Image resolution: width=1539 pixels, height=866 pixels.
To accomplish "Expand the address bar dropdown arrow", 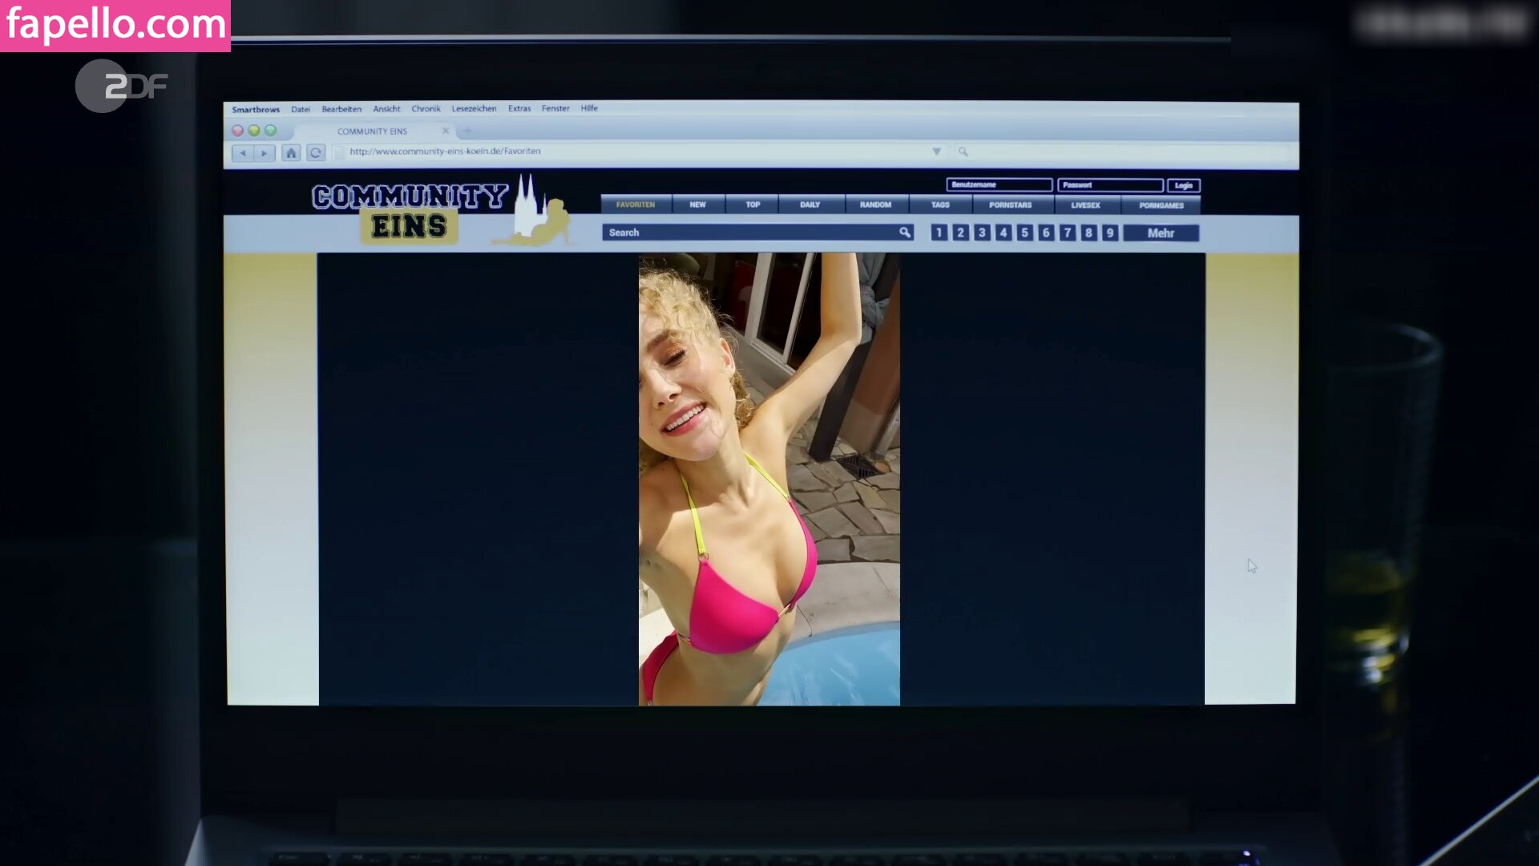I will tap(936, 152).
